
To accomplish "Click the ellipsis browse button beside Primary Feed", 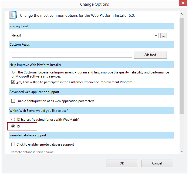I will pos(163,35).
